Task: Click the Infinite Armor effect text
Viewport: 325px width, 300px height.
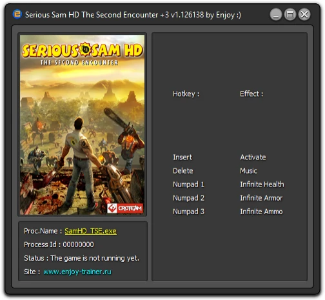Action: 261,198
